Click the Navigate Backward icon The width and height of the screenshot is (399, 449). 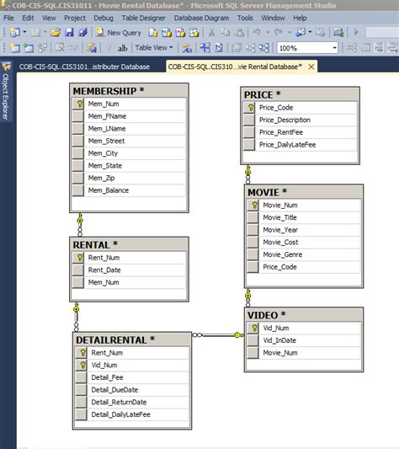pyautogui.click(x=301, y=32)
